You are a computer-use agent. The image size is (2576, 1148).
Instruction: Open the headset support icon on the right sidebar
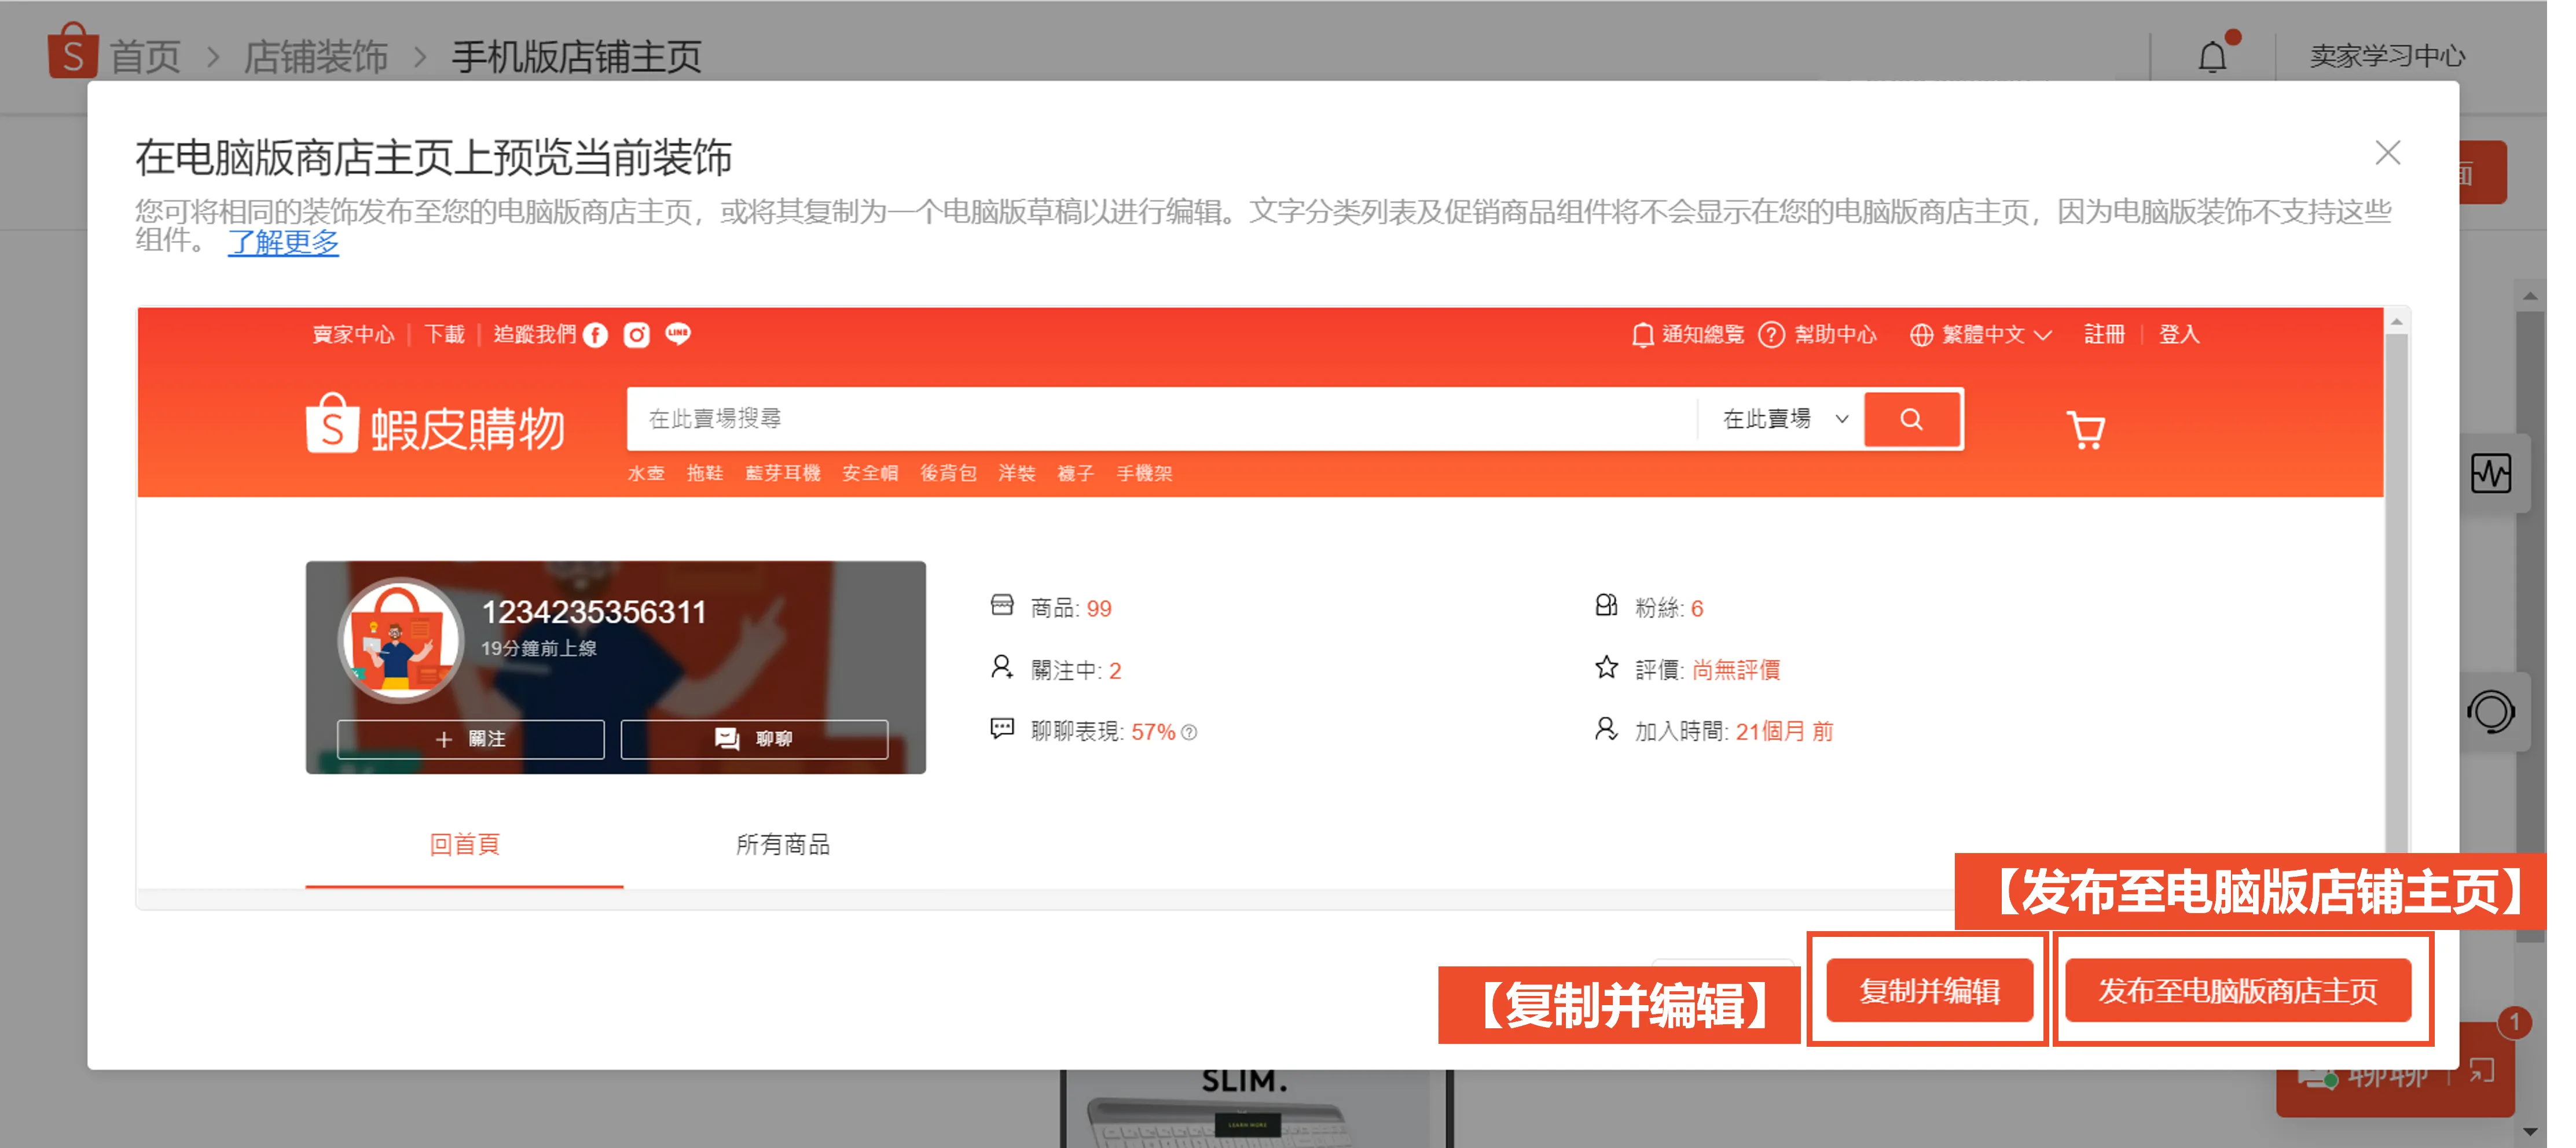[2492, 713]
